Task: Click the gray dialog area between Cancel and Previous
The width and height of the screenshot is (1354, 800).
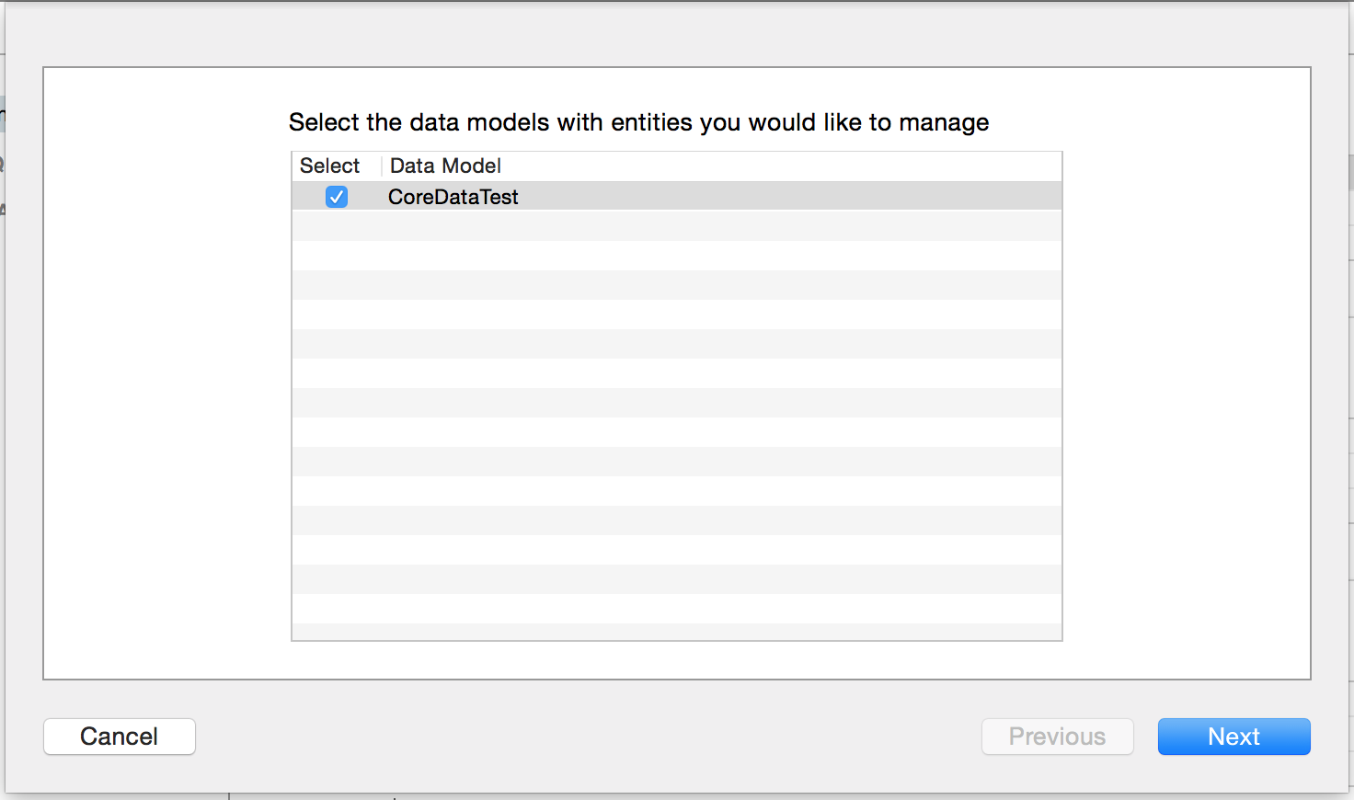Action: pos(589,737)
